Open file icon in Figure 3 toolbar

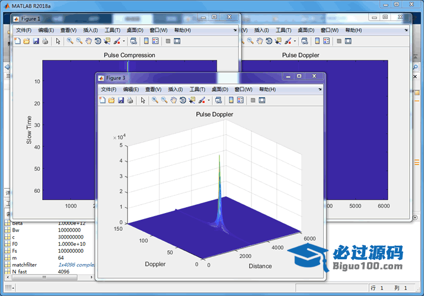pyautogui.click(x=111, y=101)
